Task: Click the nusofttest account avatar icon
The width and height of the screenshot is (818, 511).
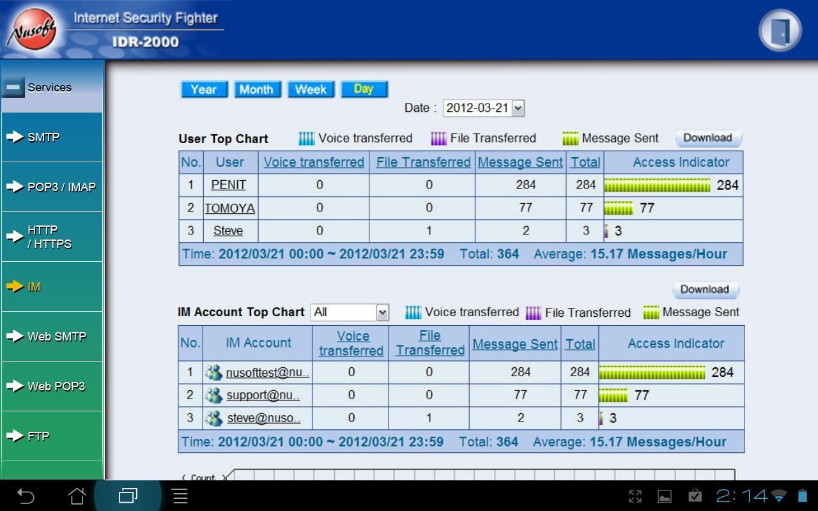Action: coord(213,372)
